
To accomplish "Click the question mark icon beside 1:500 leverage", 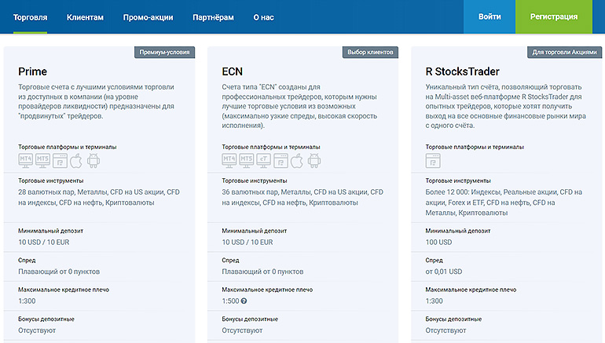I will click(244, 301).
